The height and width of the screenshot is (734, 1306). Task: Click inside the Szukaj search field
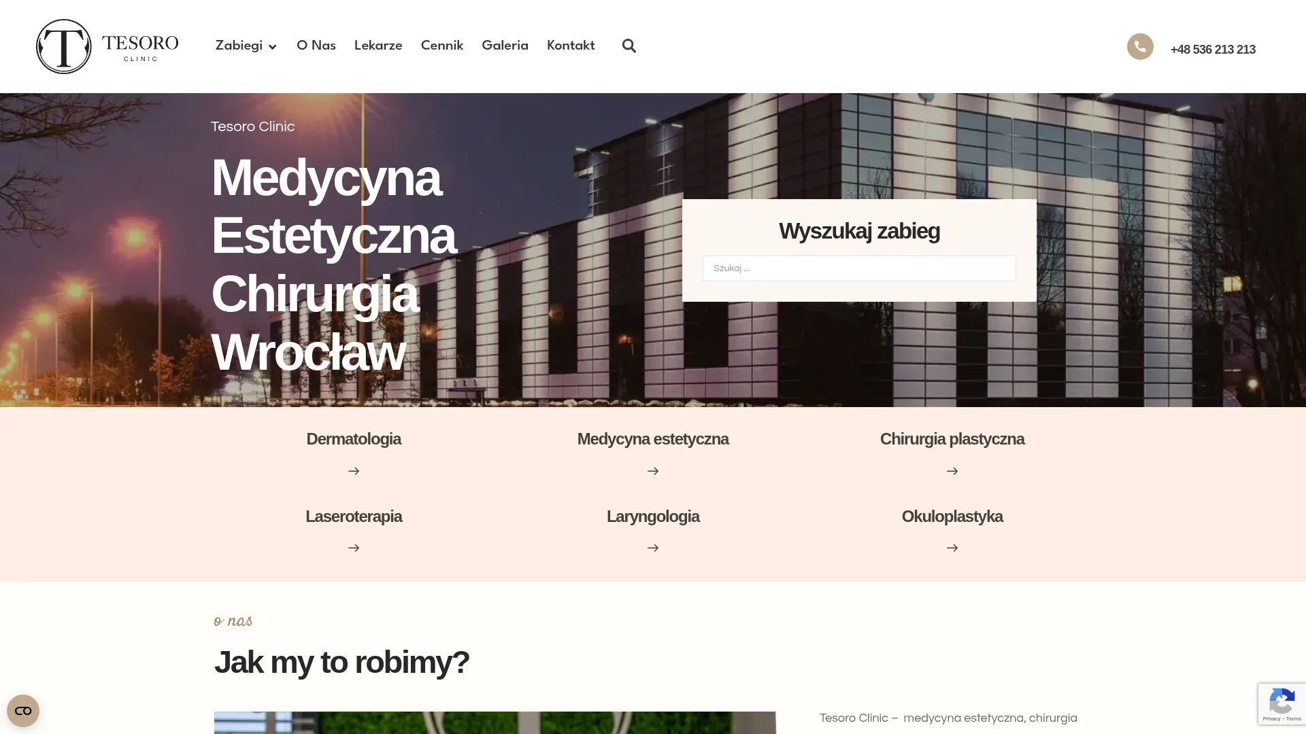(x=858, y=268)
